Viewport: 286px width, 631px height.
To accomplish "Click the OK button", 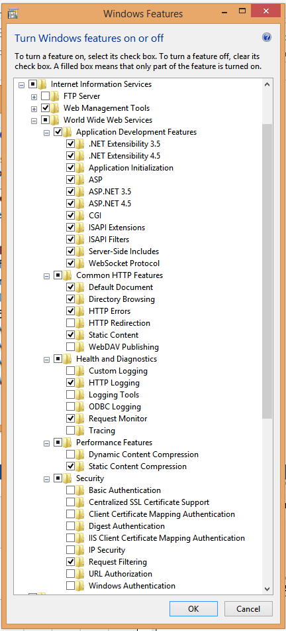I will point(193,609).
